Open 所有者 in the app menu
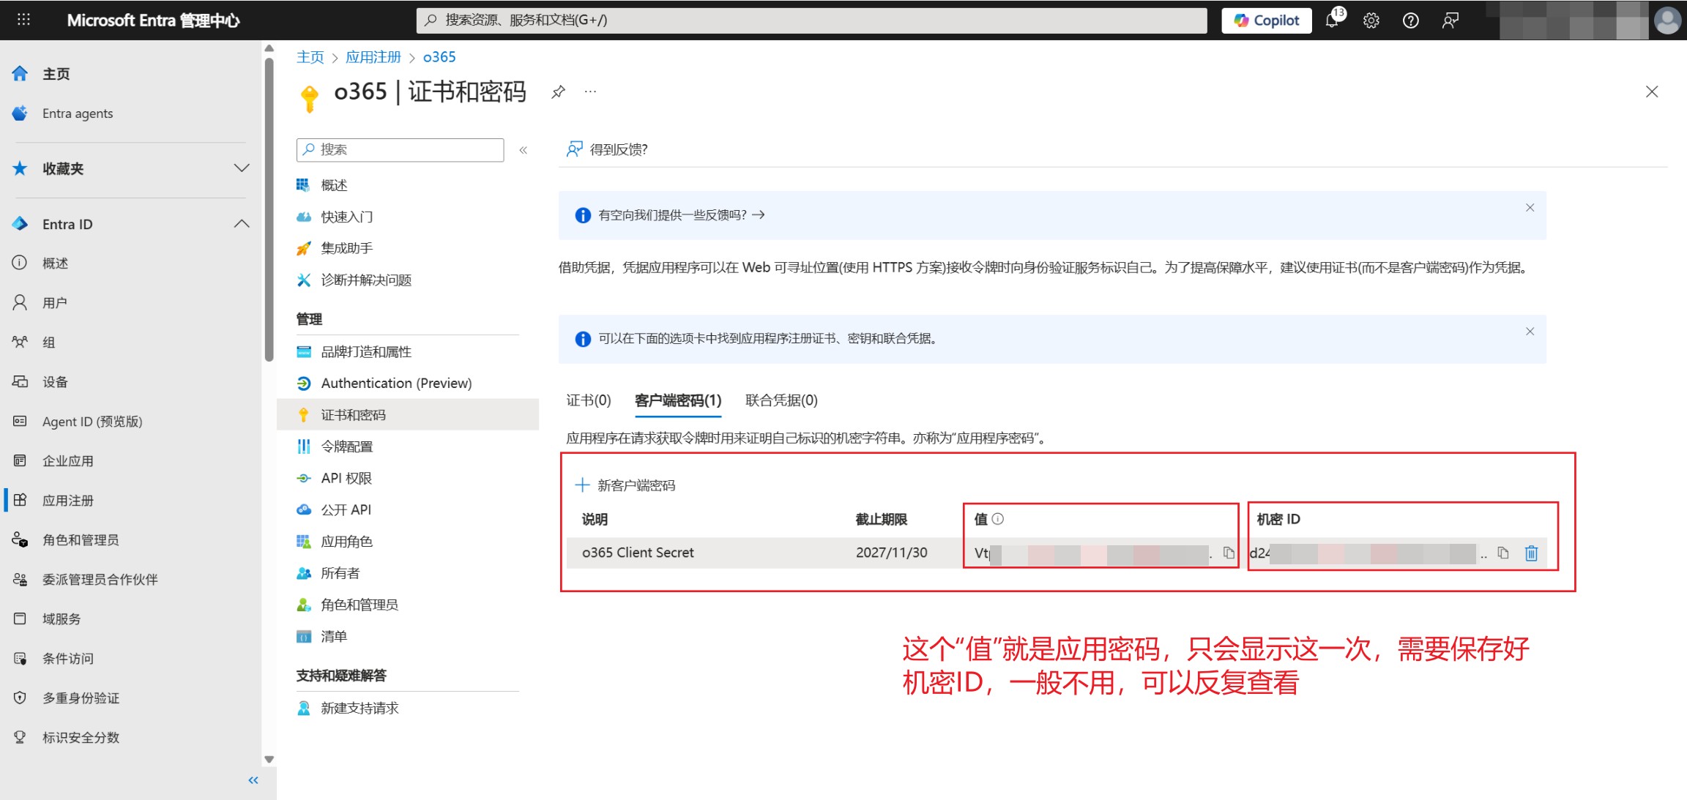 pyautogui.click(x=340, y=573)
